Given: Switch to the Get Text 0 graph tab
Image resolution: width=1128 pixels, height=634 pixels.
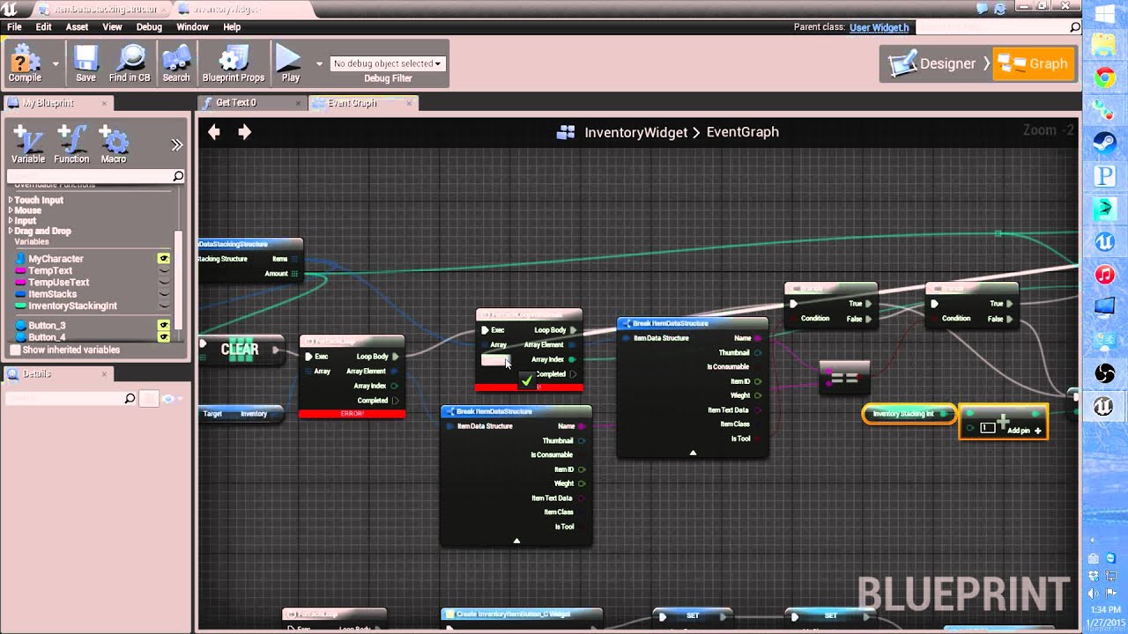Looking at the screenshot, I should pos(236,103).
